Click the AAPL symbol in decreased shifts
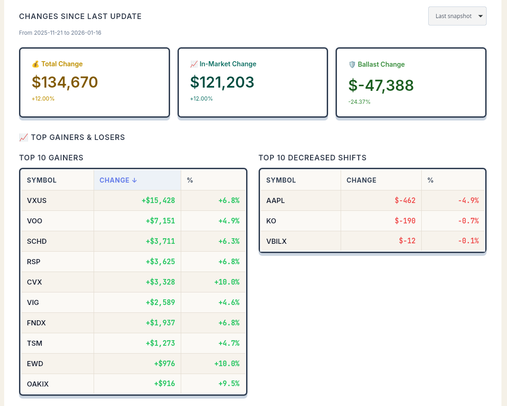The image size is (507, 406). [275, 200]
